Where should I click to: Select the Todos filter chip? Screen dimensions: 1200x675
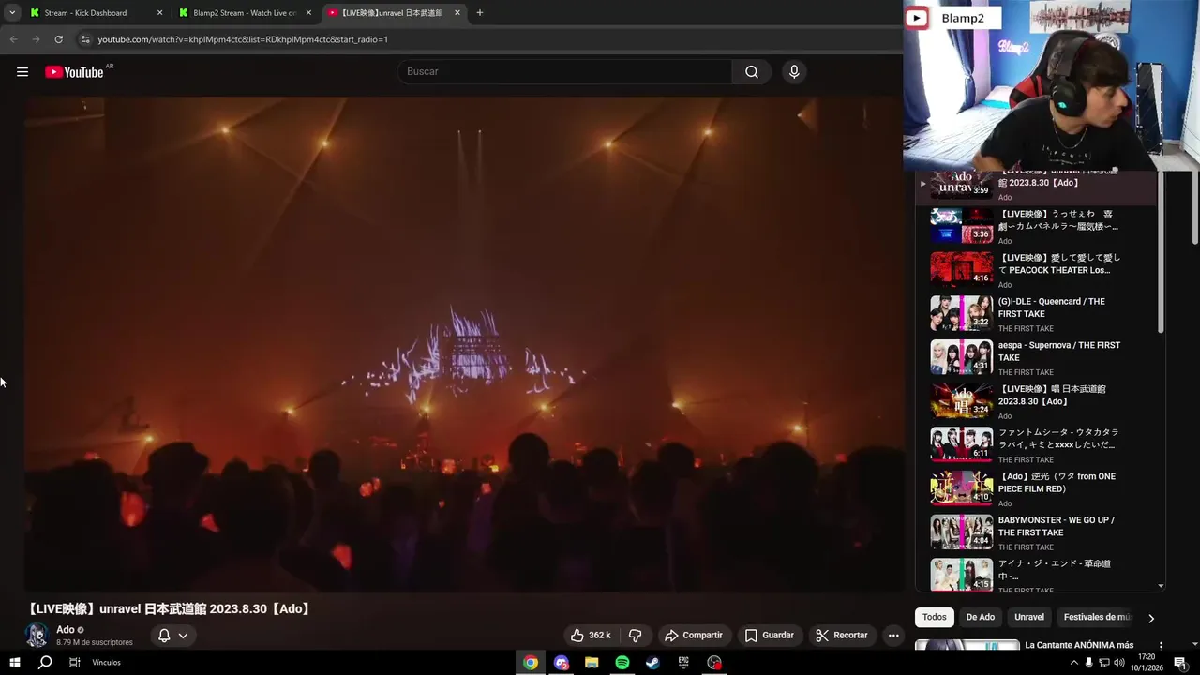(935, 617)
